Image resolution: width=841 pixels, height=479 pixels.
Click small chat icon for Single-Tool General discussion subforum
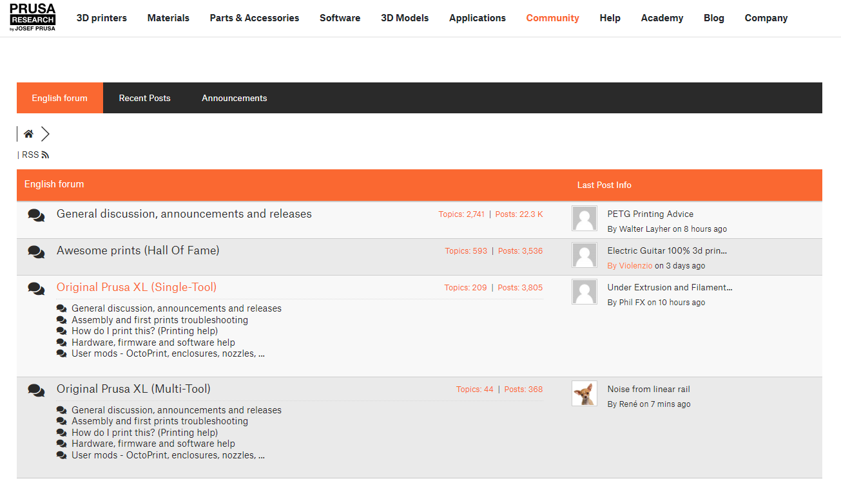click(62, 309)
